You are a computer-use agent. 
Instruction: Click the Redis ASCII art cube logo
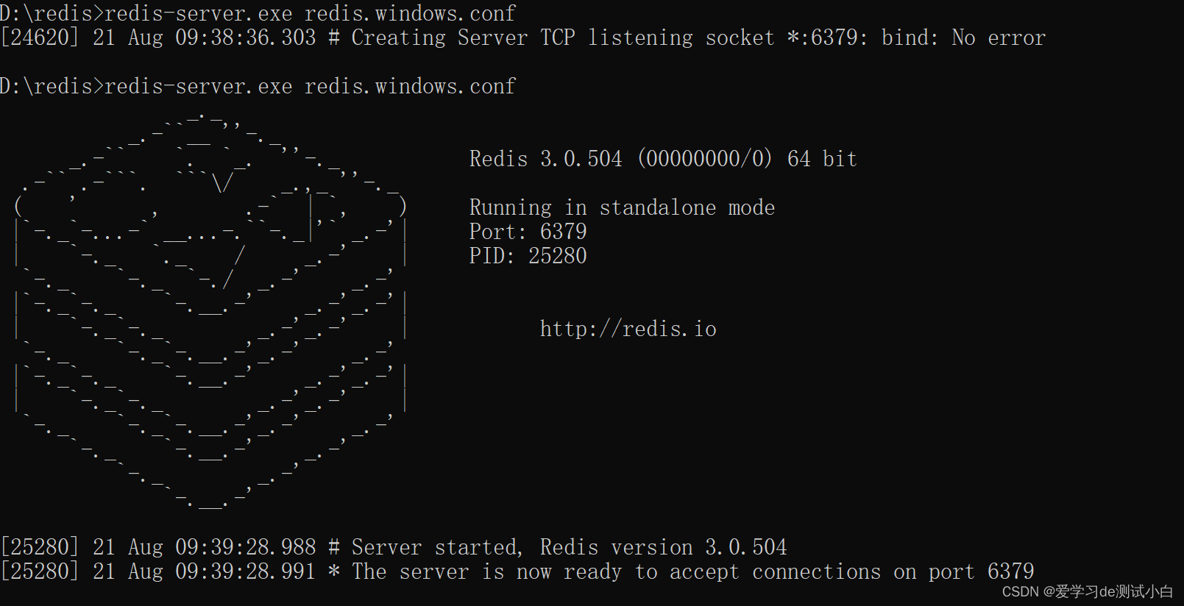click(210, 309)
